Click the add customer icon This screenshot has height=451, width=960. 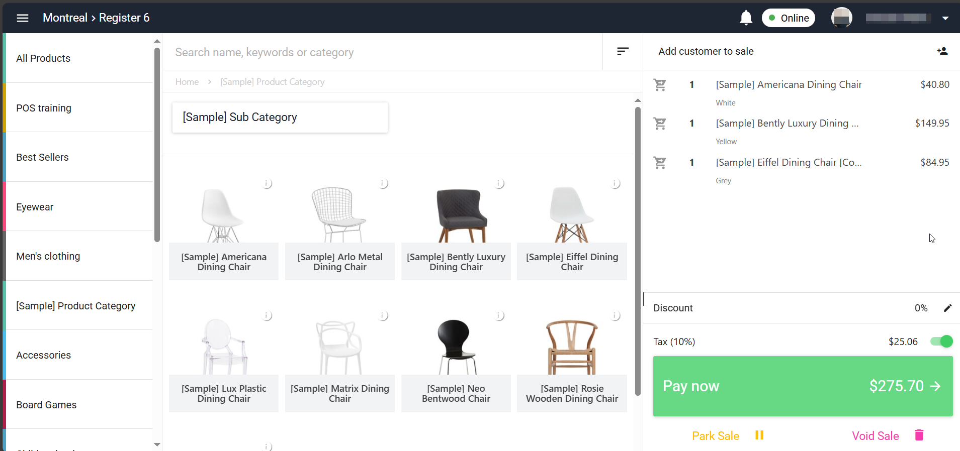pyautogui.click(x=942, y=51)
